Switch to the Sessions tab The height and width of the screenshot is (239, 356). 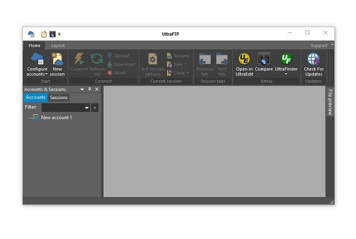tap(59, 97)
